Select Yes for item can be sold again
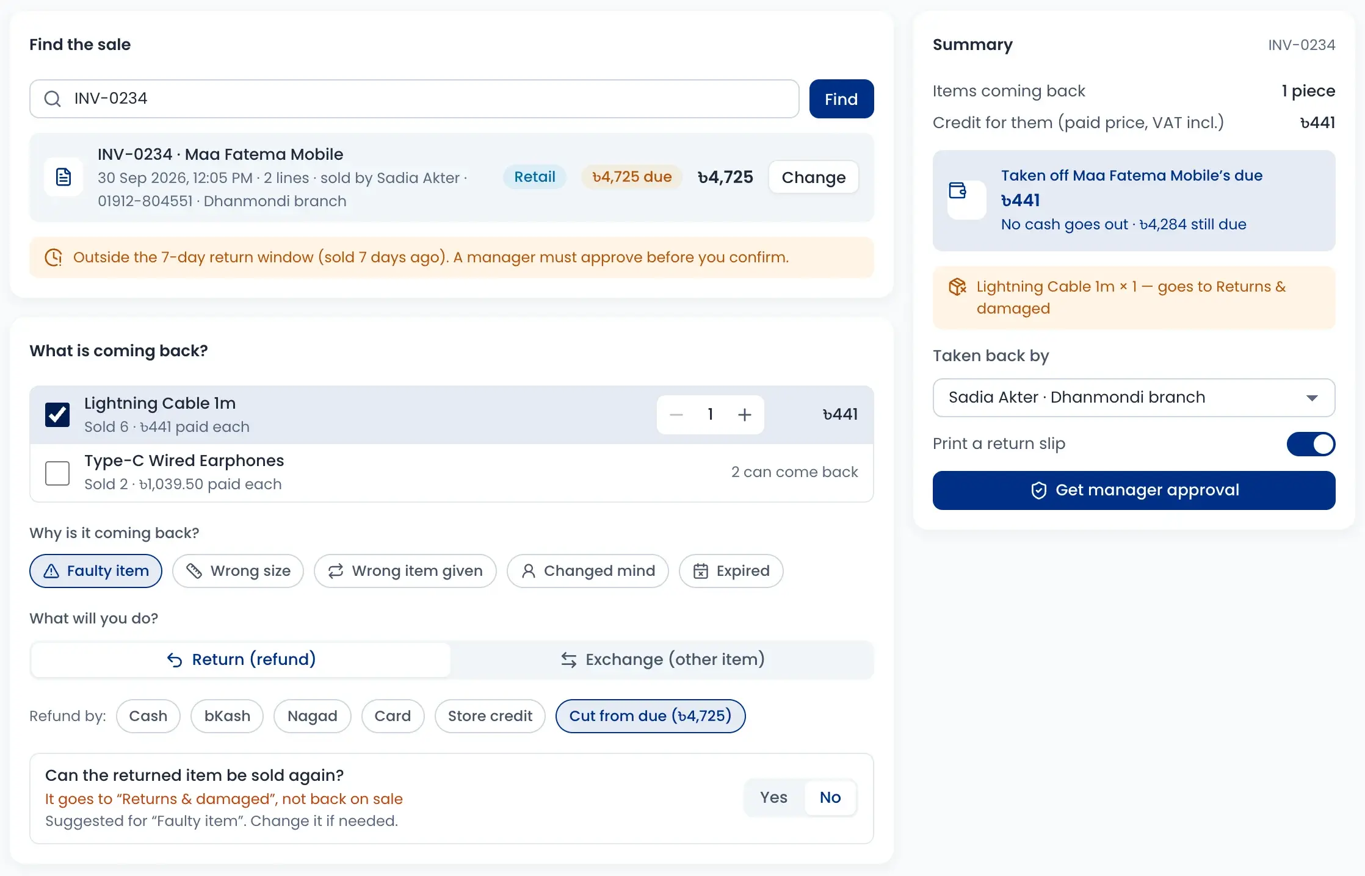Image resolution: width=1365 pixels, height=876 pixels. (773, 798)
